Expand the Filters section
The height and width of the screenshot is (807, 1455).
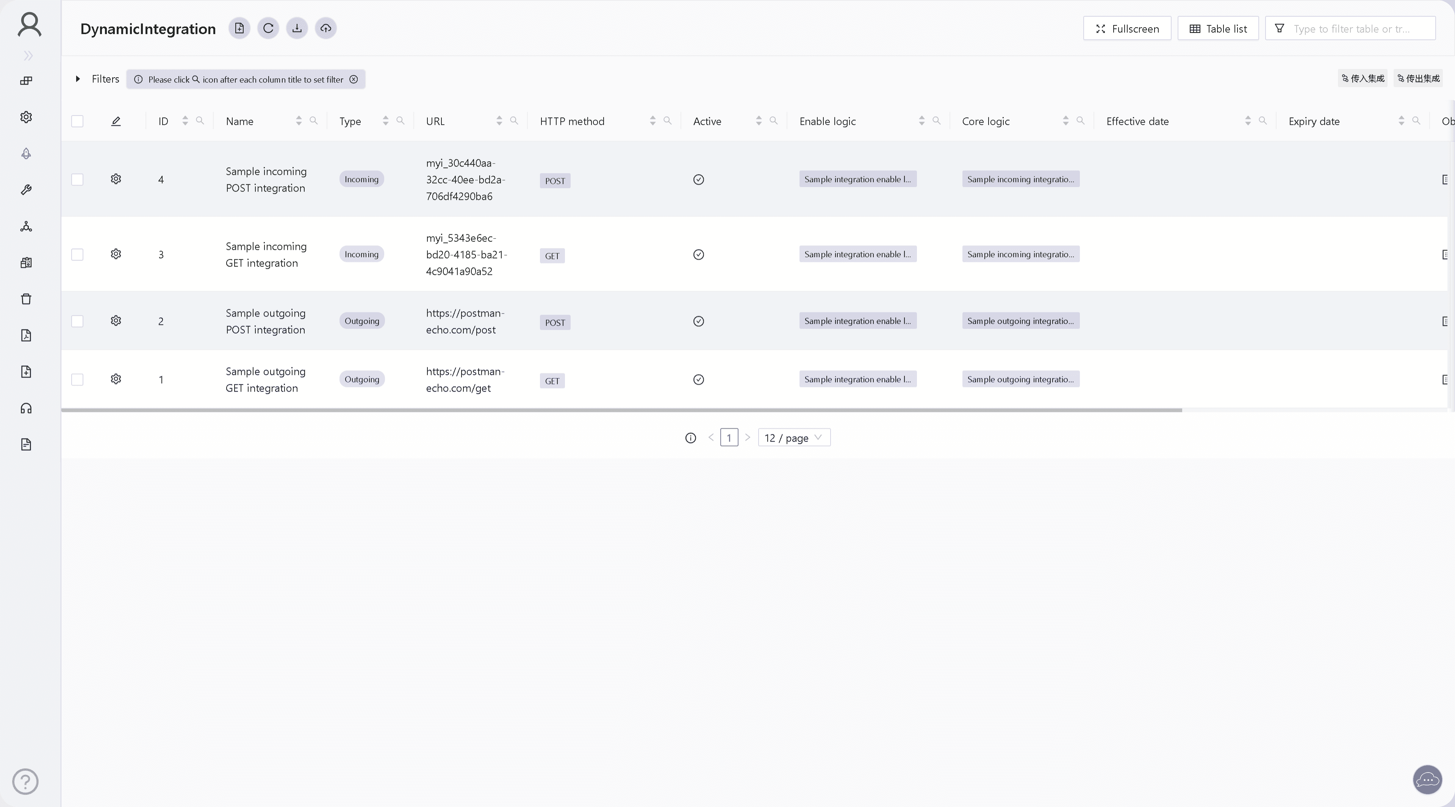(78, 78)
